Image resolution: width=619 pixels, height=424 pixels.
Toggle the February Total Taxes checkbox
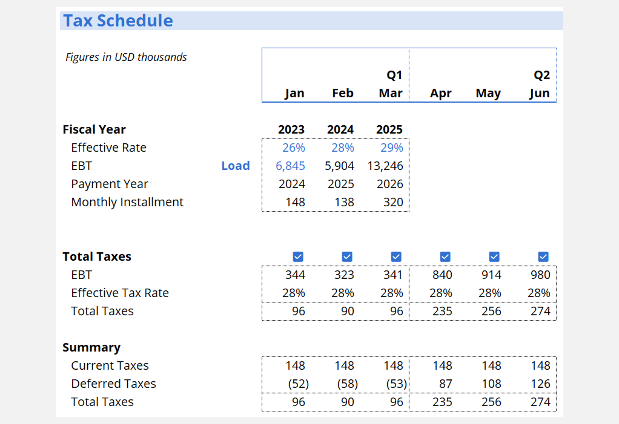[x=347, y=256]
